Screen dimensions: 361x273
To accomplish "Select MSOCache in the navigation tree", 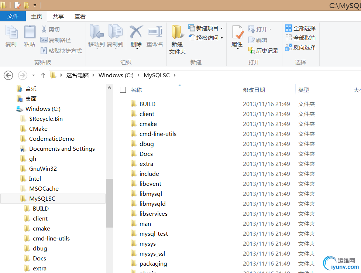I will [x=44, y=189].
